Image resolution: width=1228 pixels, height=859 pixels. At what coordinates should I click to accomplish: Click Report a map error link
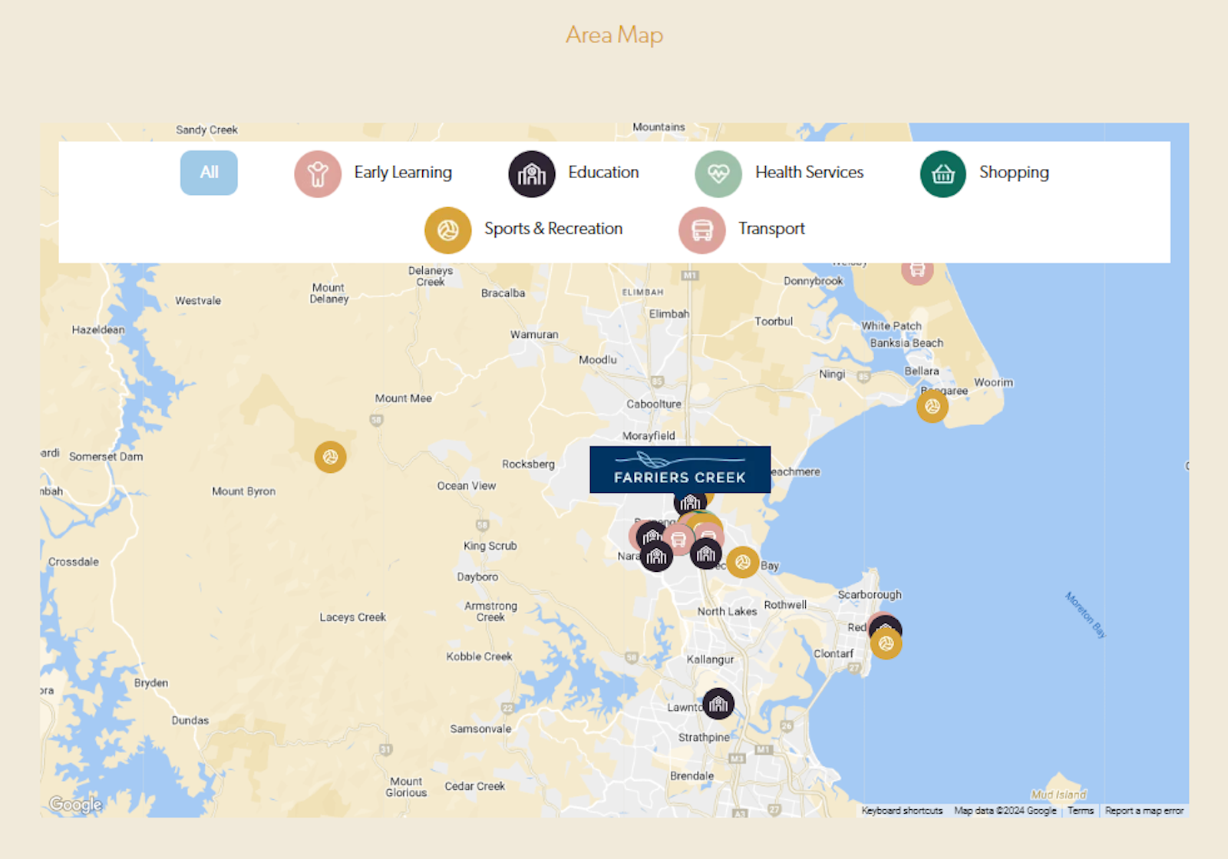click(1144, 811)
